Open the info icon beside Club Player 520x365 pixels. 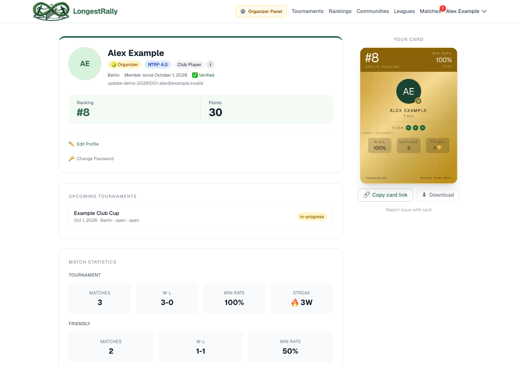(210, 64)
